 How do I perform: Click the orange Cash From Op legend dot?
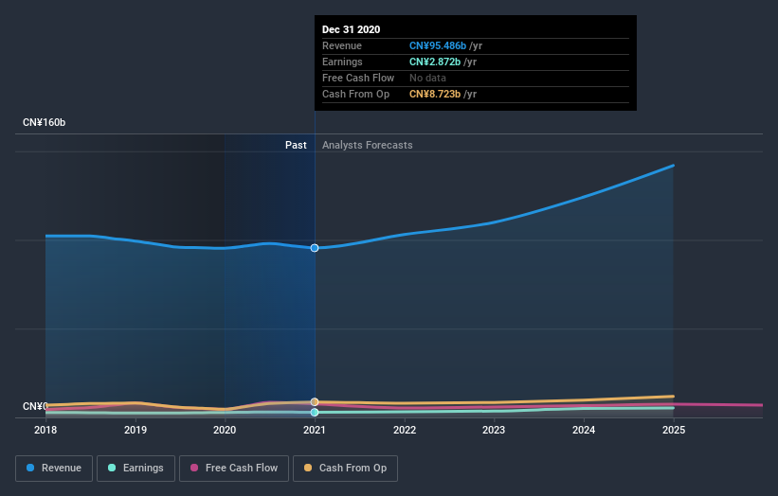308,468
